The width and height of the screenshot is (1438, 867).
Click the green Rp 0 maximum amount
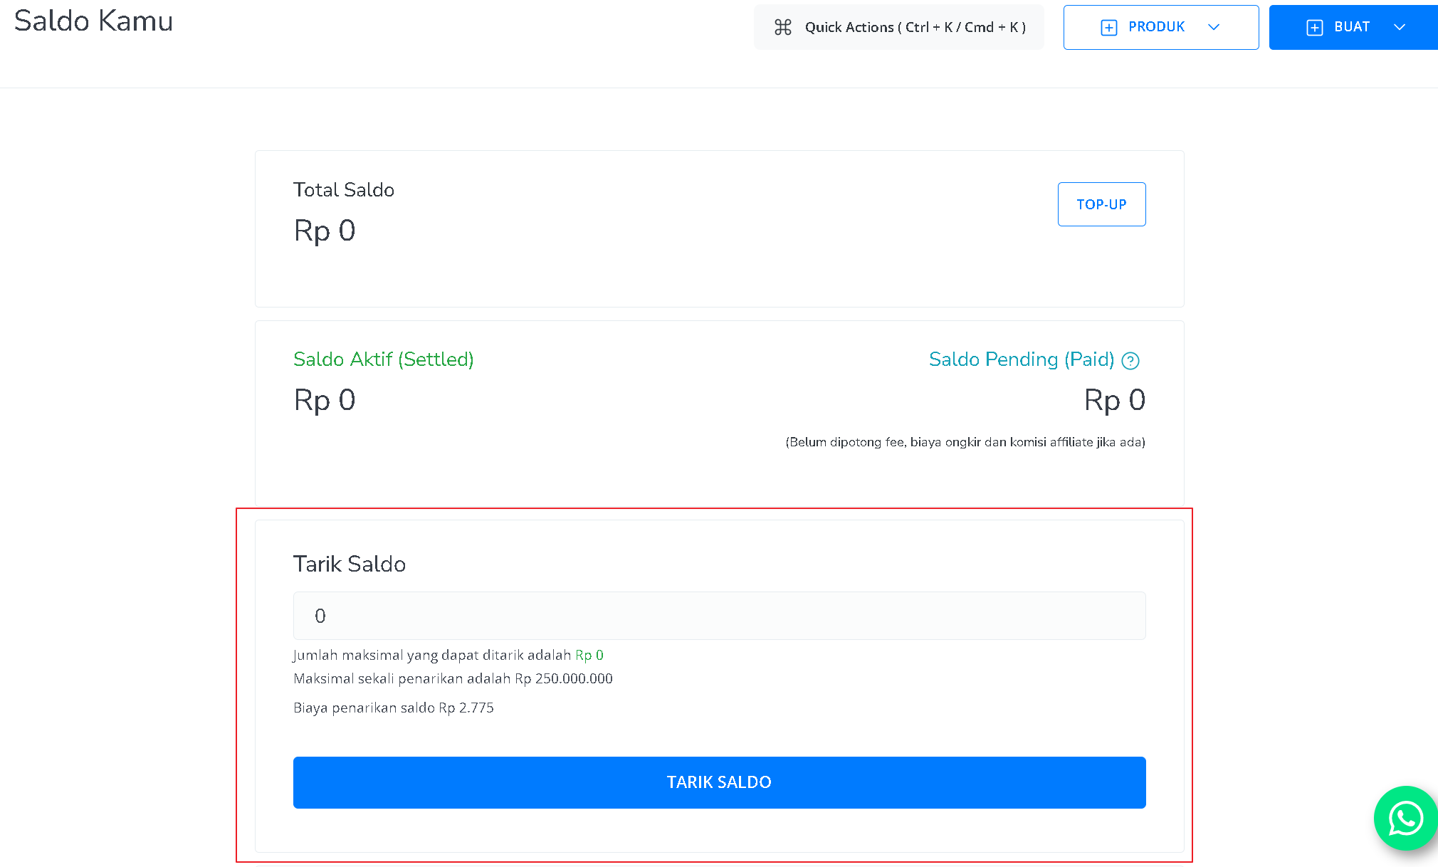589,655
